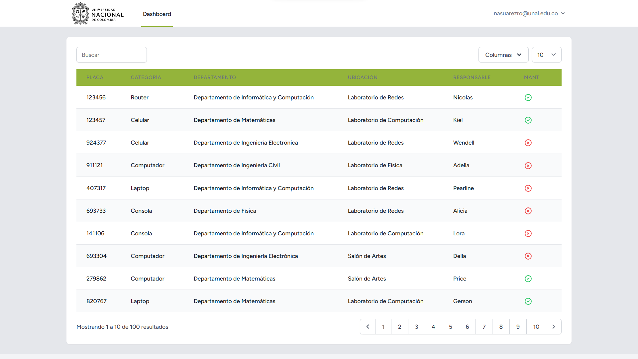Sort by the PLACA column header

pos(95,77)
